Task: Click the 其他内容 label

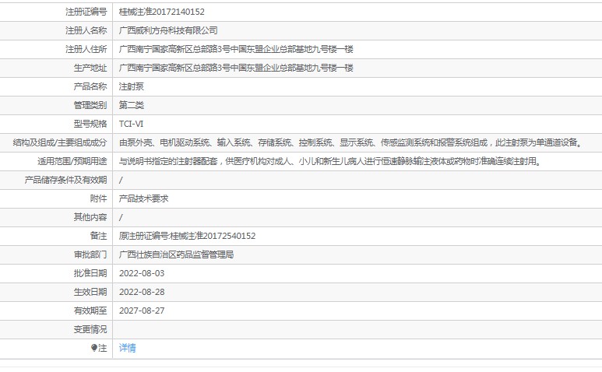Action: pyautogui.click(x=90, y=217)
